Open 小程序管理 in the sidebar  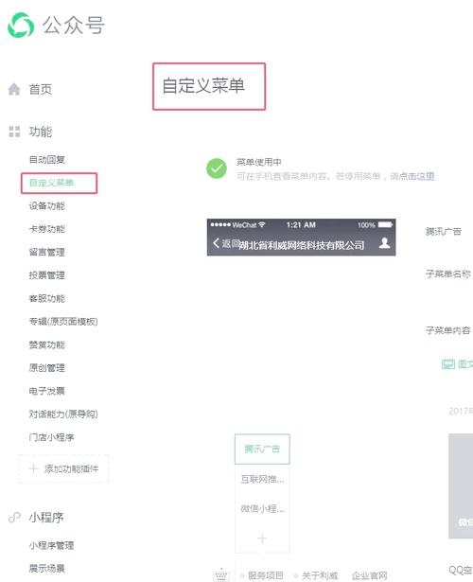[52, 545]
